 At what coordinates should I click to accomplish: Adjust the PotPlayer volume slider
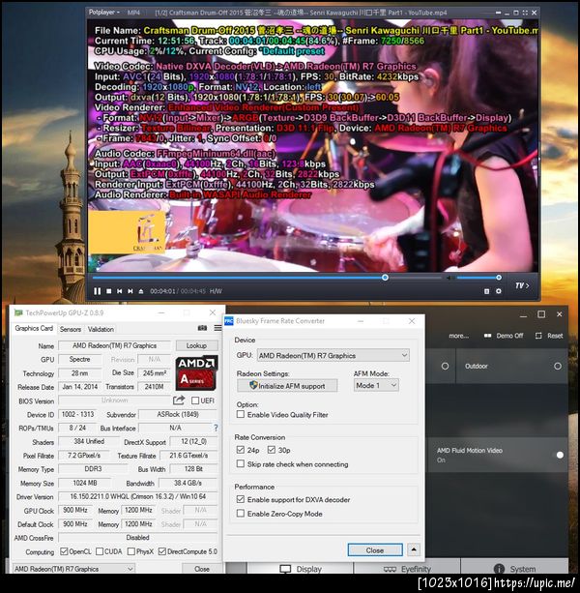point(478,278)
